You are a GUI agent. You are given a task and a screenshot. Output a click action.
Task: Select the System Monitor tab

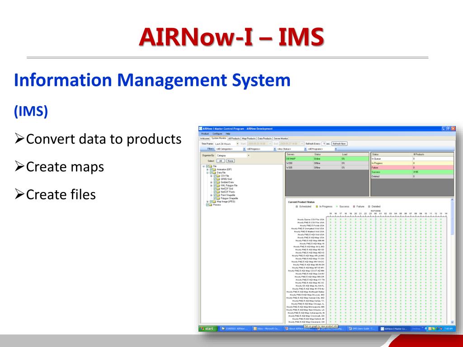pyautogui.click(x=219, y=138)
